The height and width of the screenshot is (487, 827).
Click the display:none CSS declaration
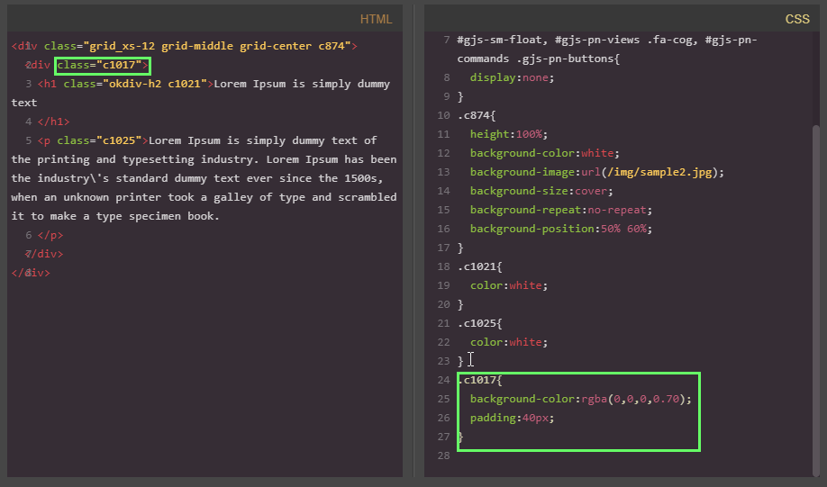click(x=512, y=77)
